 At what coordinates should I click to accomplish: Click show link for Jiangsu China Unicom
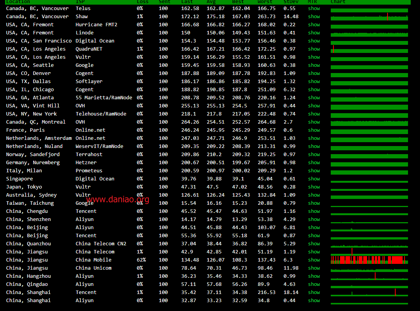pyautogui.click(x=314, y=268)
